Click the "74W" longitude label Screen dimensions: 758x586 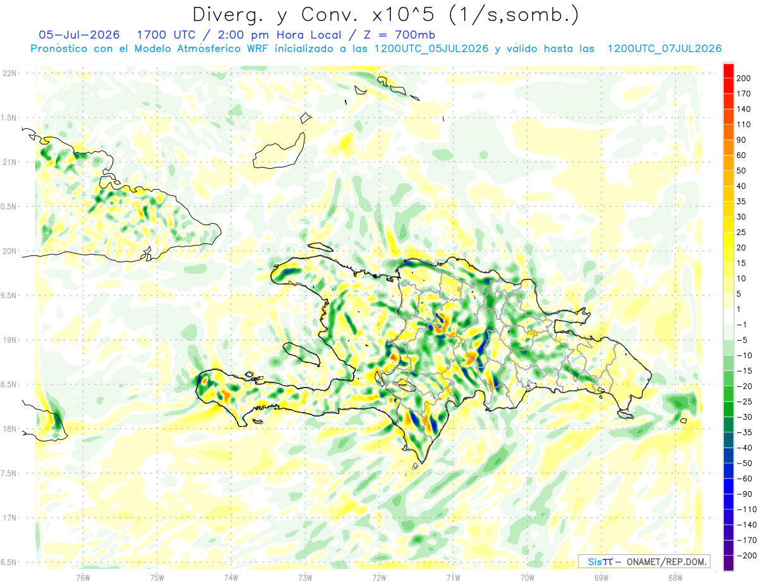231,577
